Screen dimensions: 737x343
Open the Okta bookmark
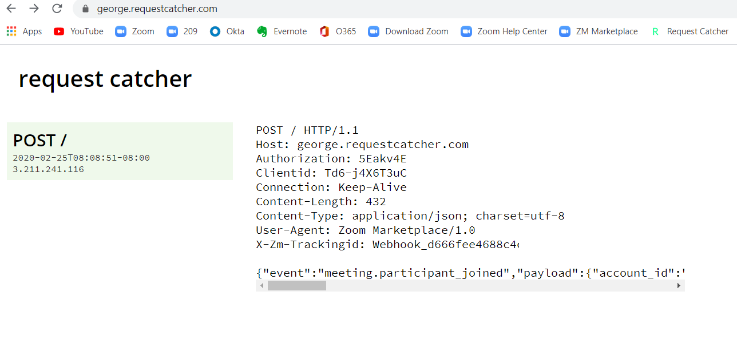pos(227,31)
